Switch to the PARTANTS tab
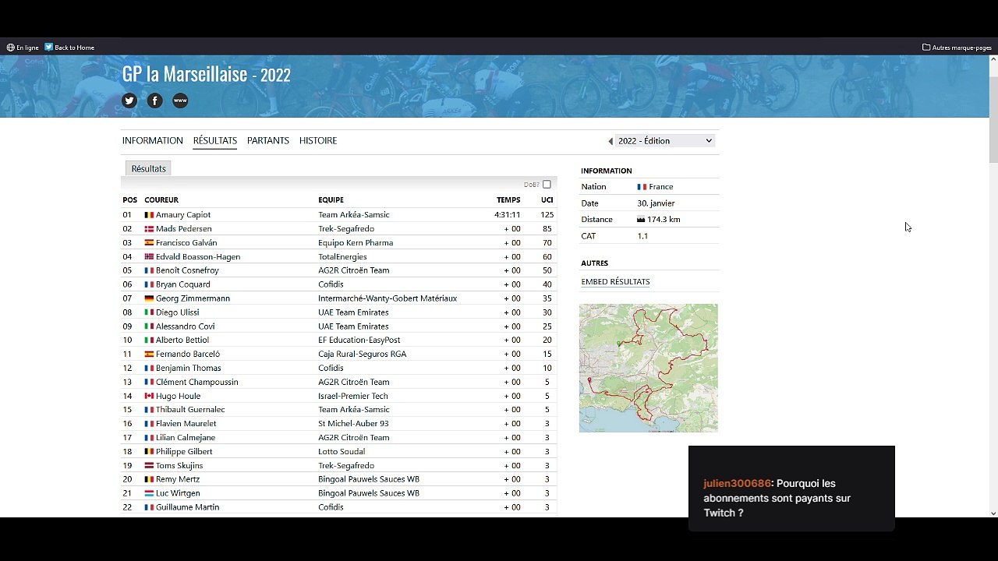 [x=268, y=141]
